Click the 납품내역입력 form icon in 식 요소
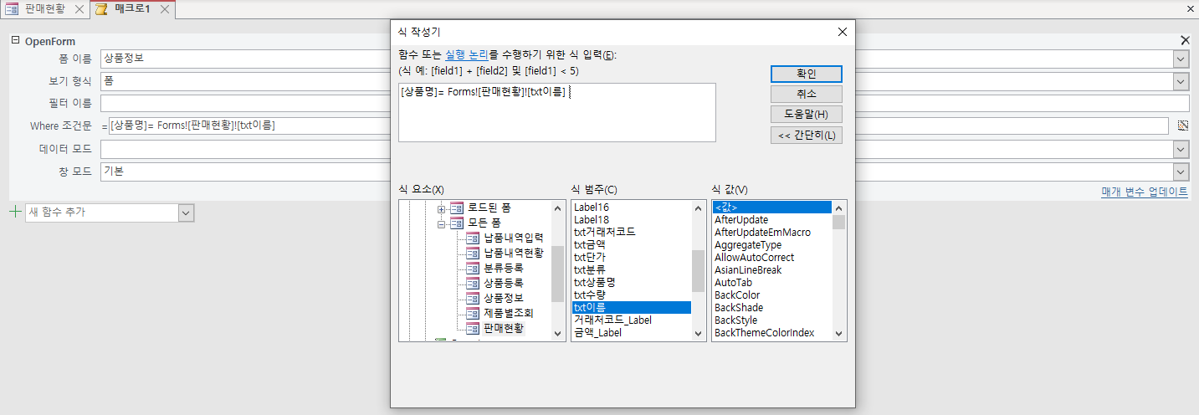1199x415 pixels. point(473,238)
